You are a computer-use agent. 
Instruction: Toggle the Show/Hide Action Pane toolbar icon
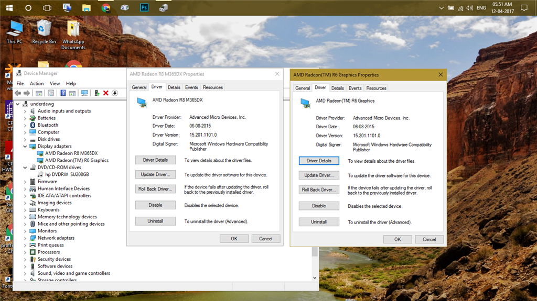click(72, 93)
